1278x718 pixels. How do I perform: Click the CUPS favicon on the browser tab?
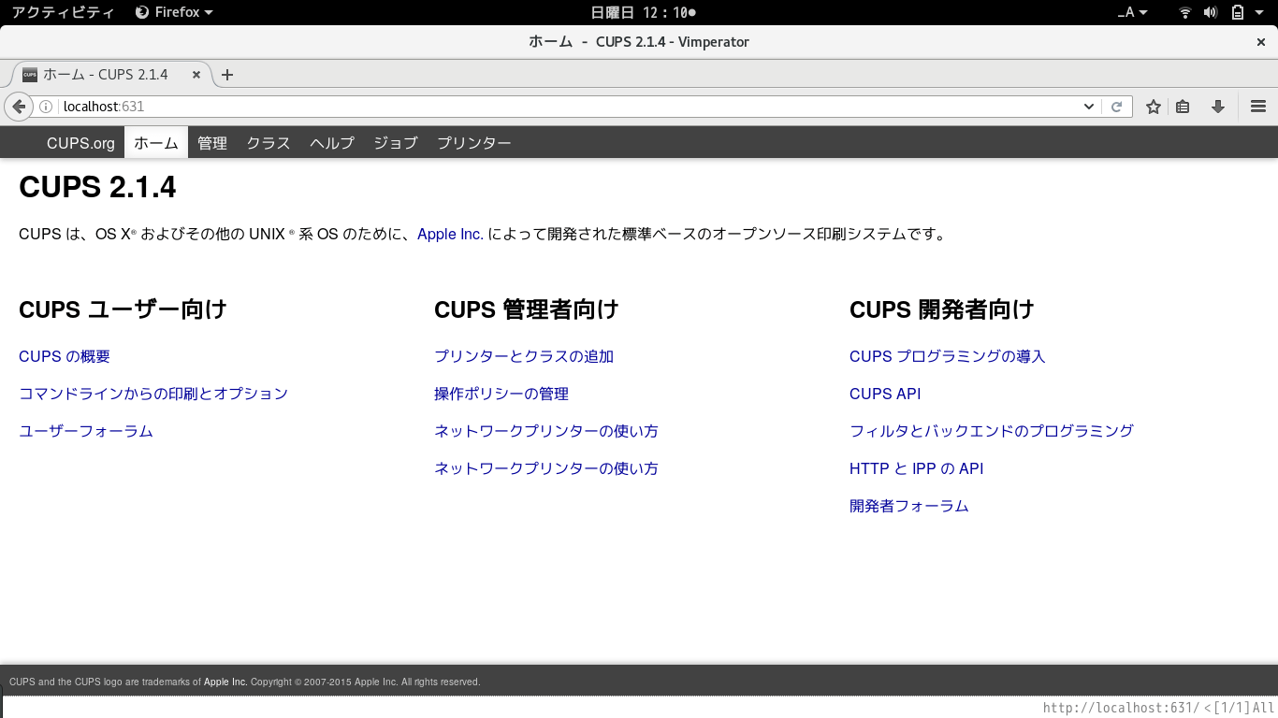point(29,74)
